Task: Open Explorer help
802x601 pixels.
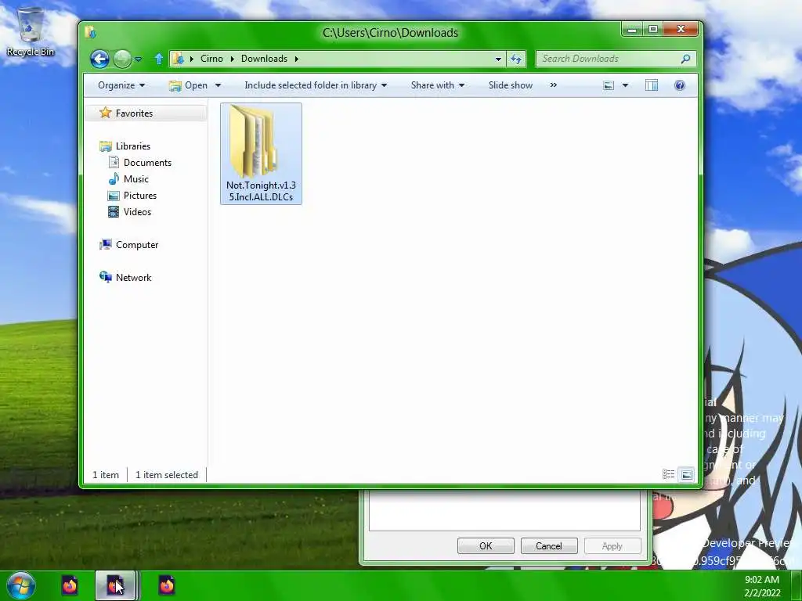Action: [x=680, y=85]
